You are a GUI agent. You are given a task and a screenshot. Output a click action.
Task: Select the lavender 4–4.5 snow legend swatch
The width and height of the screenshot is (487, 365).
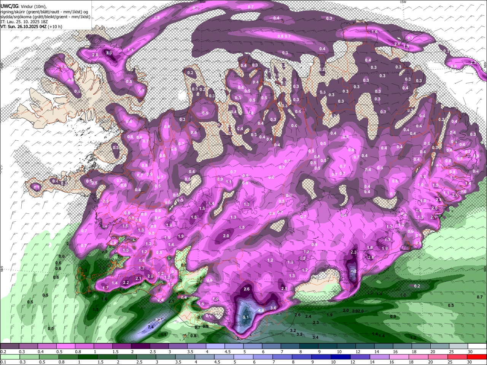(215, 346)
